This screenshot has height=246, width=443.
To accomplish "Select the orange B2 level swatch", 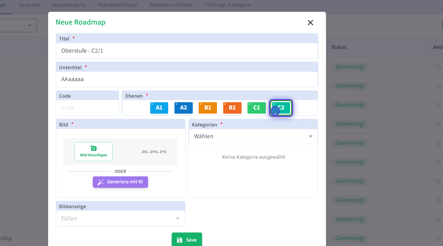I will 232,108.
